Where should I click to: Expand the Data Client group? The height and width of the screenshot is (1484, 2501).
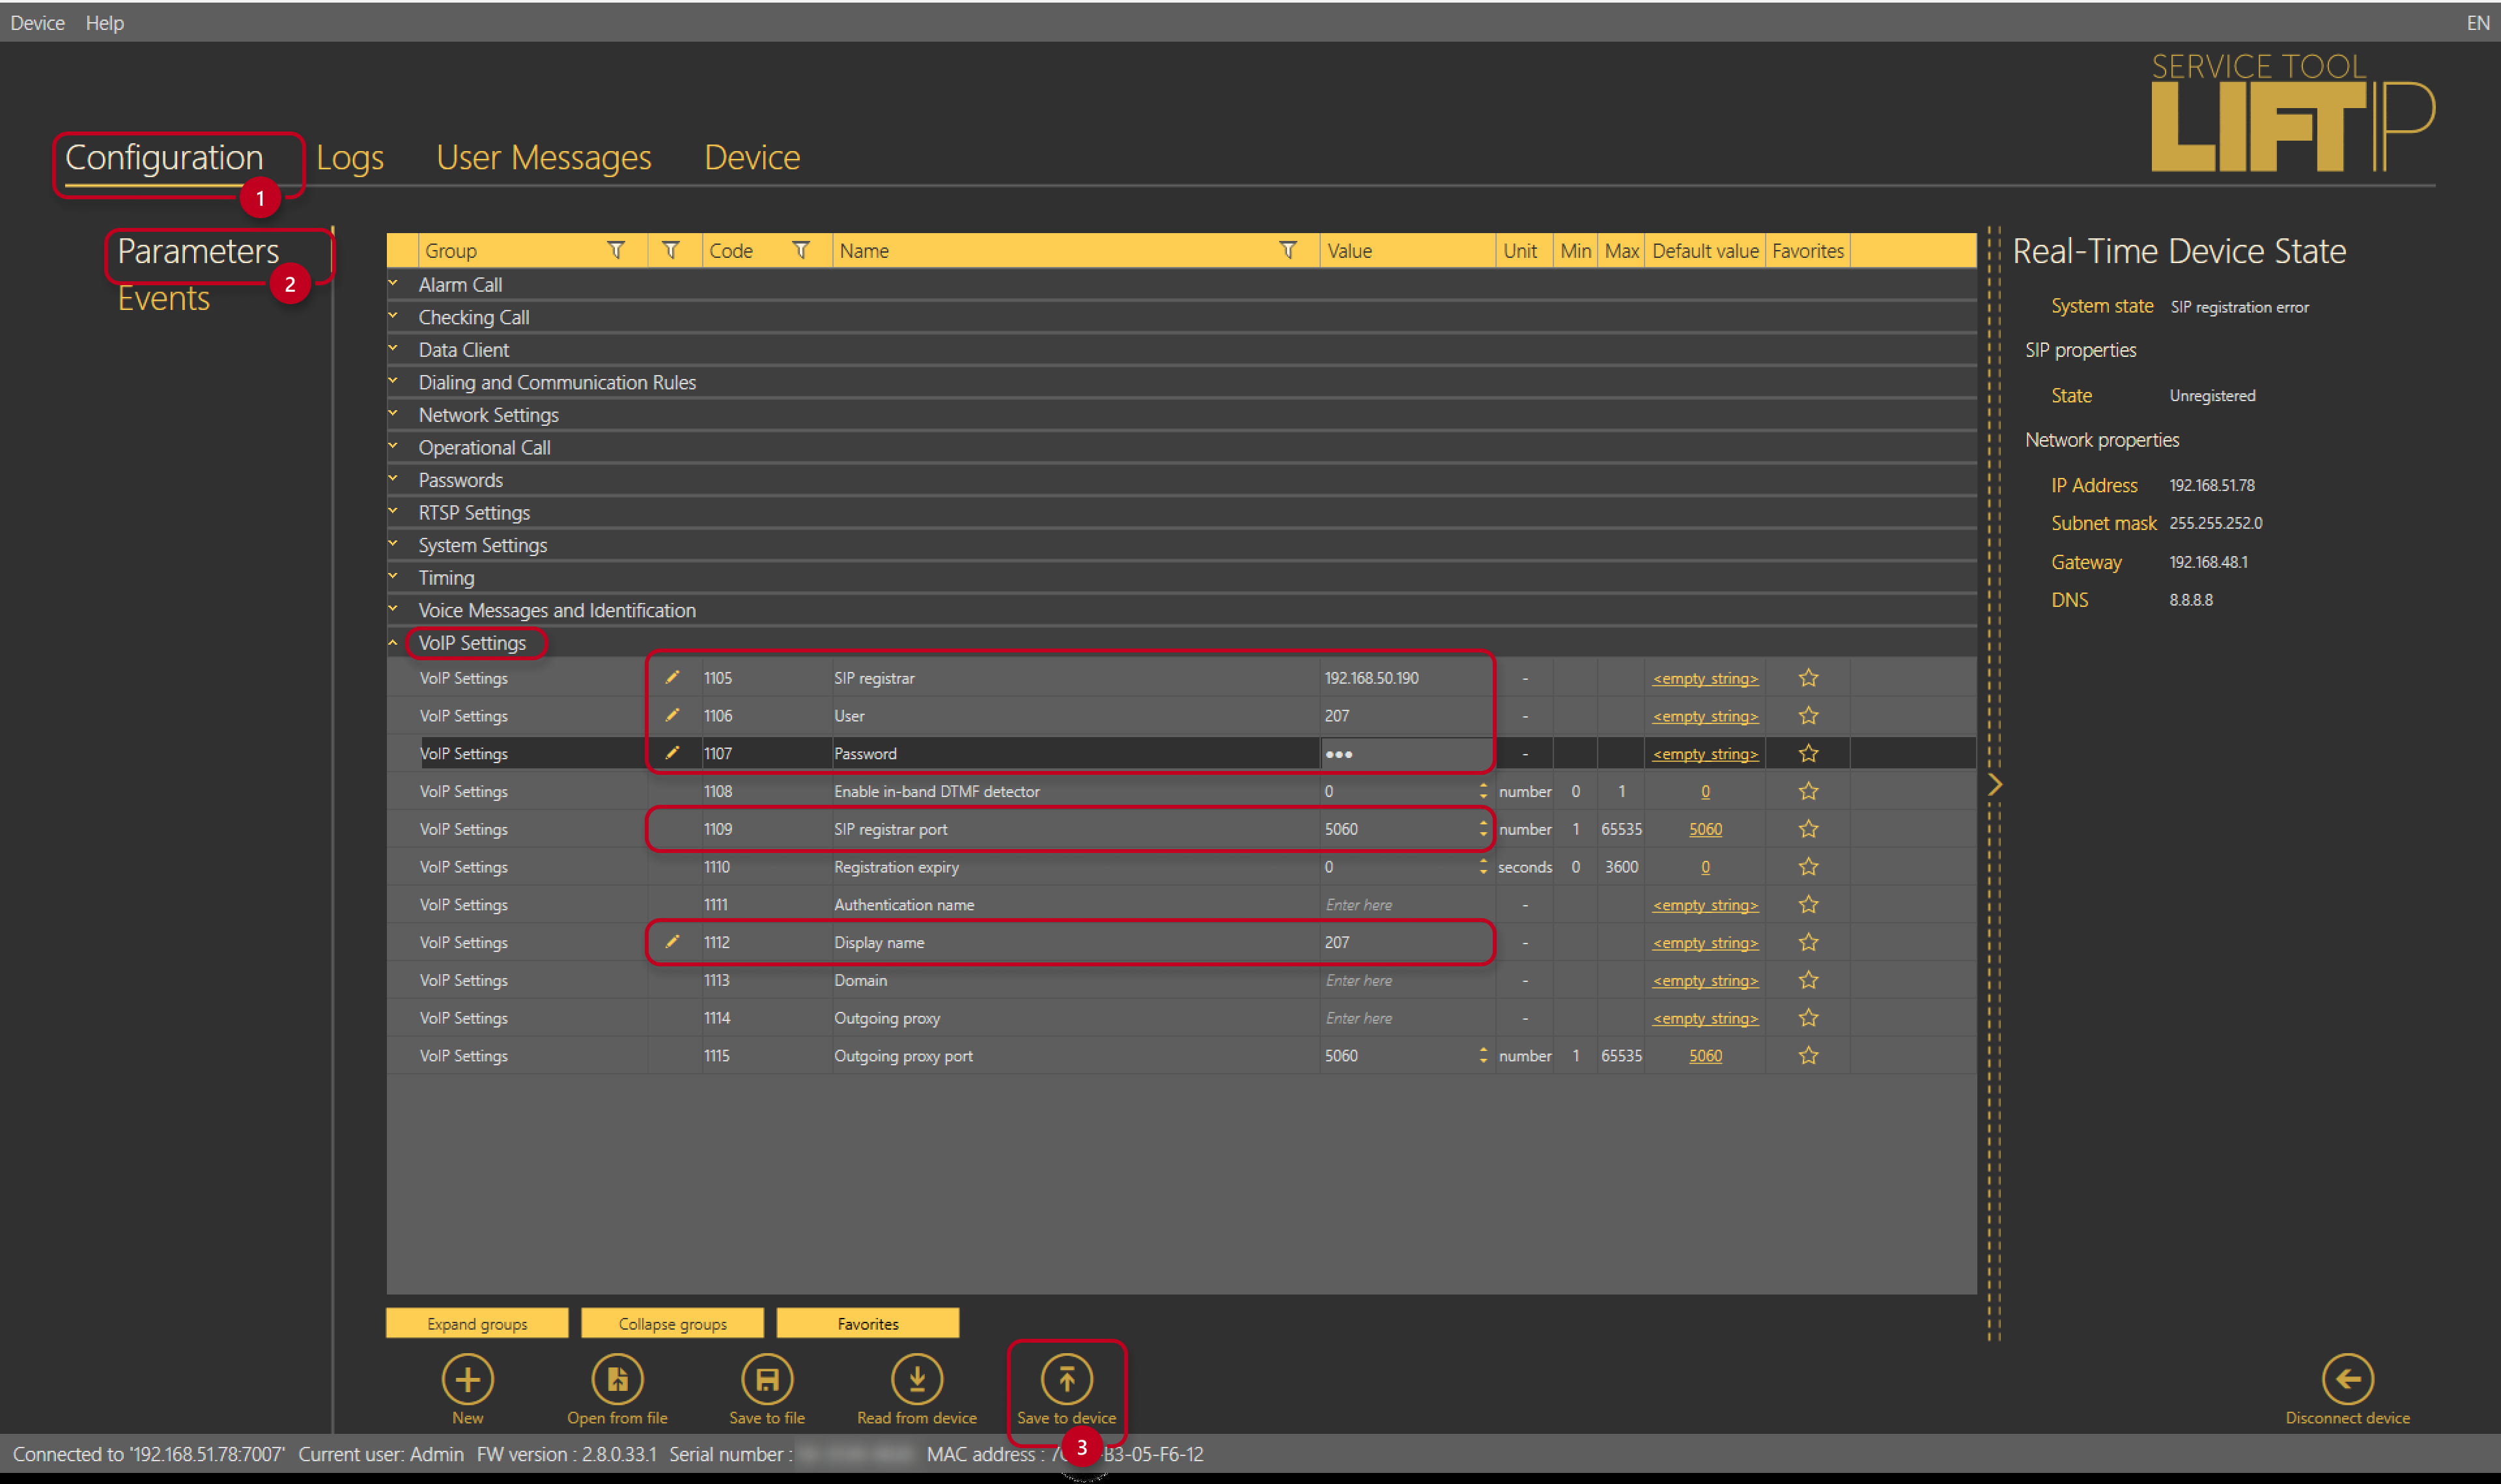point(393,349)
